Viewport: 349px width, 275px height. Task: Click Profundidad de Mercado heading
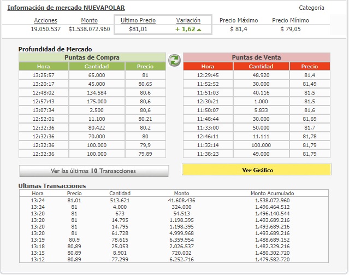point(55,49)
